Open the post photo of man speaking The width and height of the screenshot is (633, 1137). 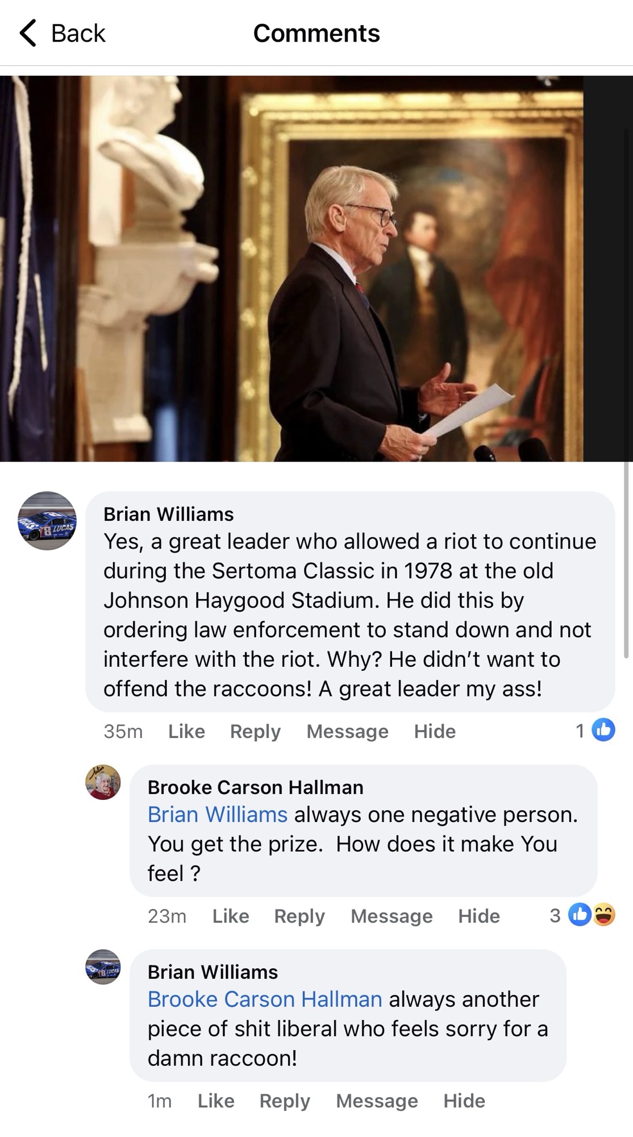pos(291,268)
